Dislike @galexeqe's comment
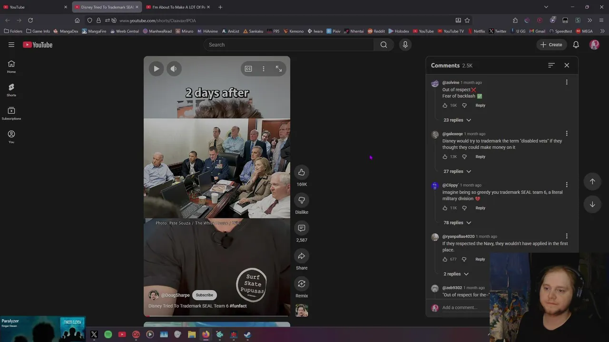The height and width of the screenshot is (342, 609). tap(464, 157)
